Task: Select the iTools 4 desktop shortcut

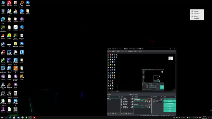Action: (22, 53)
